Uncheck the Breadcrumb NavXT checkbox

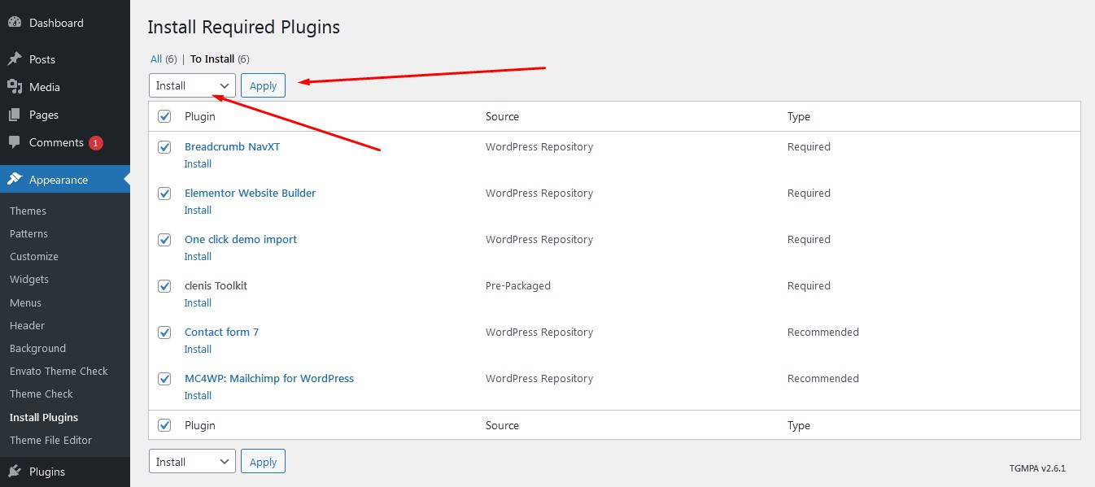164,147
